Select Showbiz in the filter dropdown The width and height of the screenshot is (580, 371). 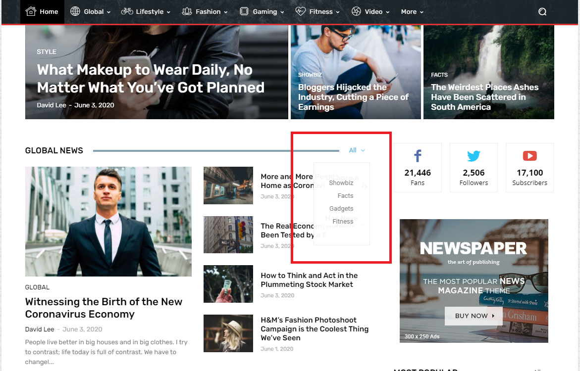(x=341, y=183)
